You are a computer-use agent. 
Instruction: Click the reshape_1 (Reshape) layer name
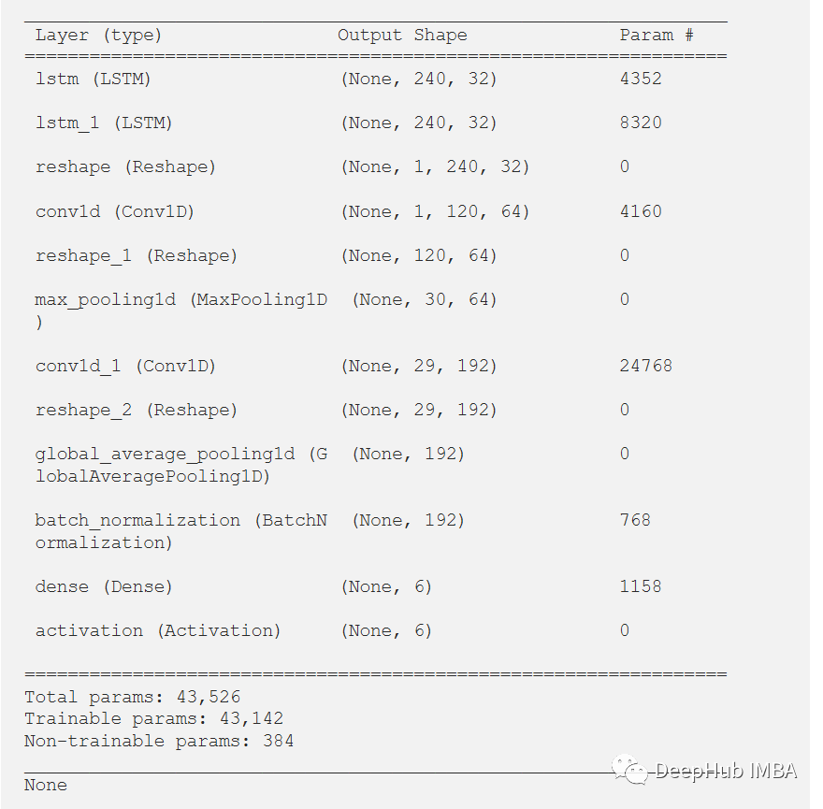pos(137,255)
